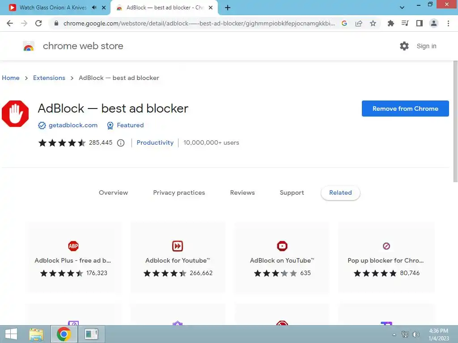The height and width of the screenshot is (343, 458).
Task: Open File Explorer from taskbar
Action: [x=37, y=334]
